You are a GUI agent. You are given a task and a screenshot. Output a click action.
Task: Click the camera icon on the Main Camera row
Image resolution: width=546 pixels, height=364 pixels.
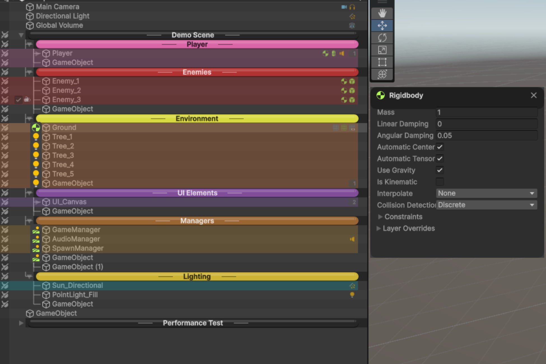tap(344, 7)
